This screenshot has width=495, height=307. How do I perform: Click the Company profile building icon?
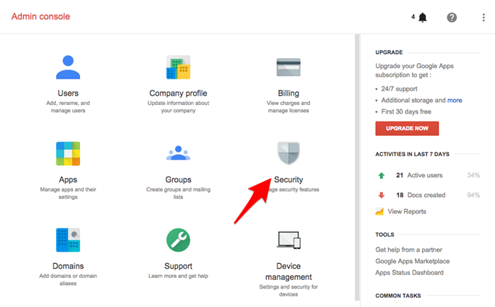(x=178, y=67)
